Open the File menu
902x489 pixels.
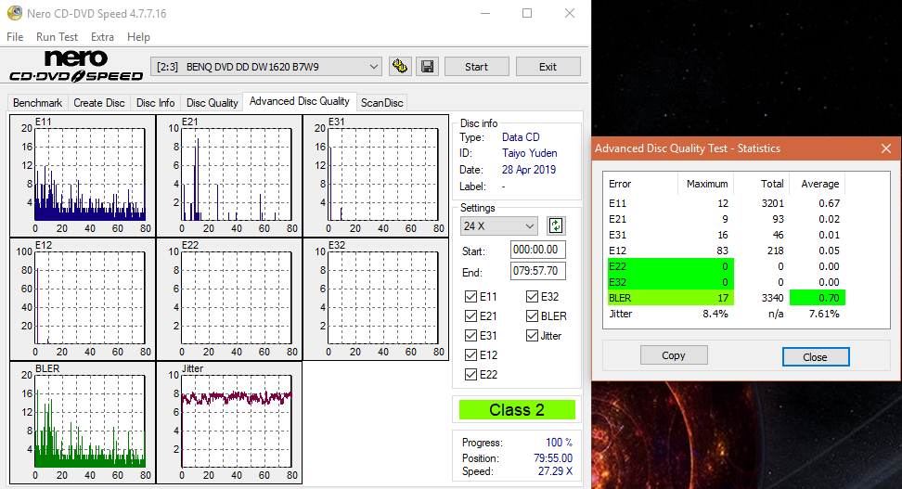point(15,37)
